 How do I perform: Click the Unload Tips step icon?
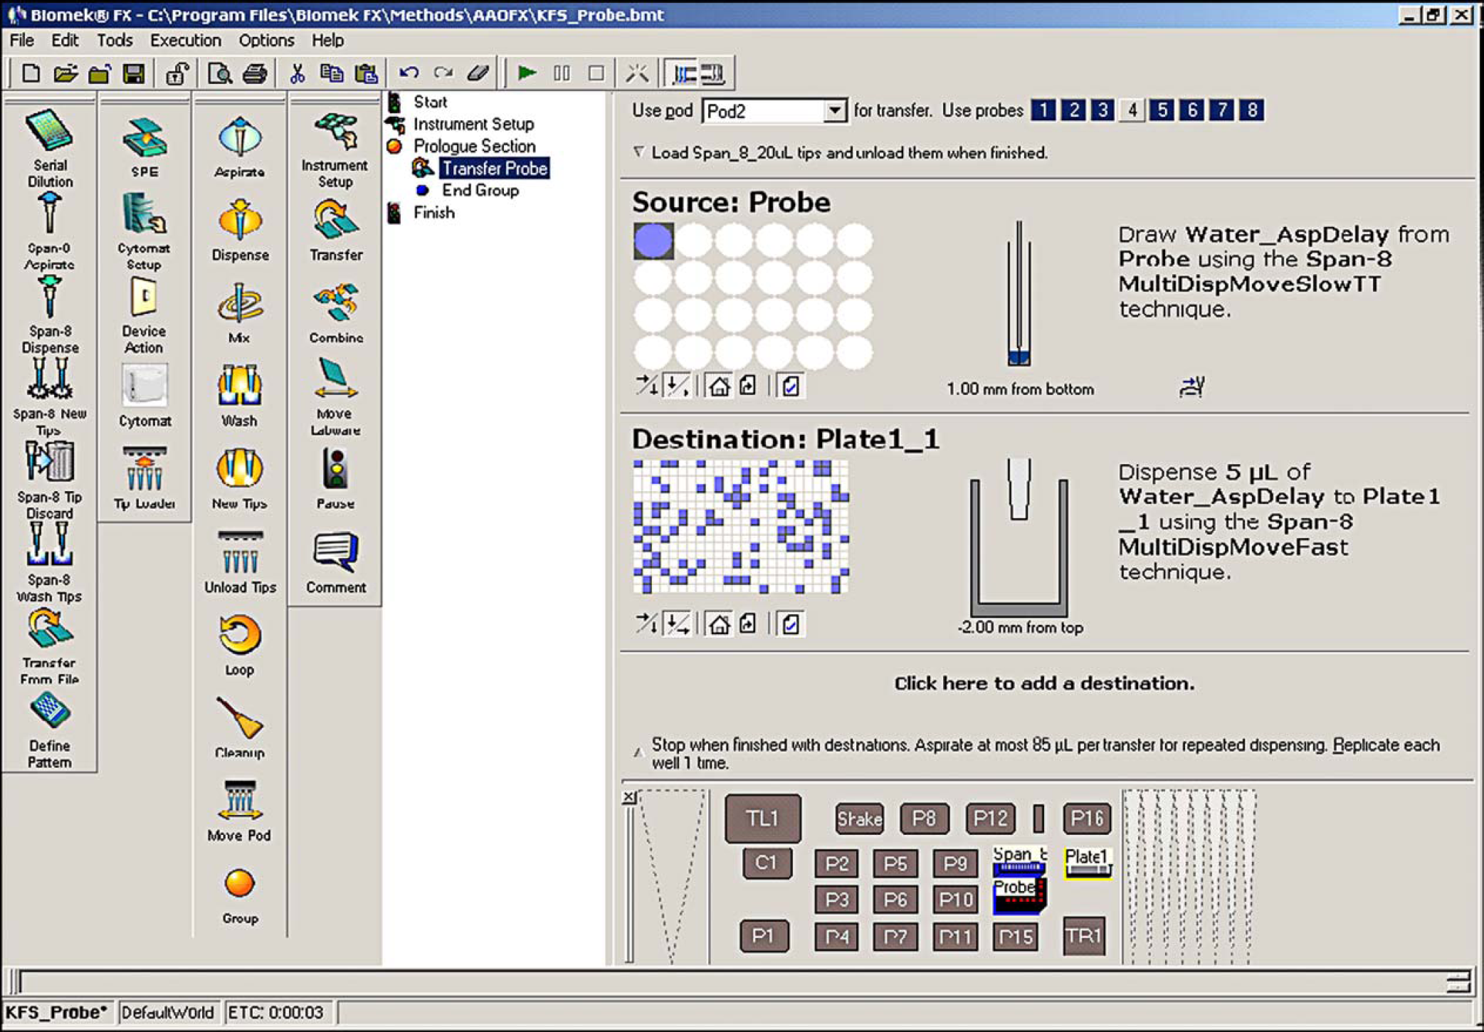[240, 562]
